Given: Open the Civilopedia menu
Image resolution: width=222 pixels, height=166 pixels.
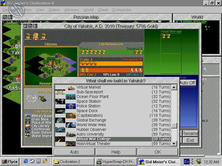Looking at the screenshot, I should click(x=121, y=10).
